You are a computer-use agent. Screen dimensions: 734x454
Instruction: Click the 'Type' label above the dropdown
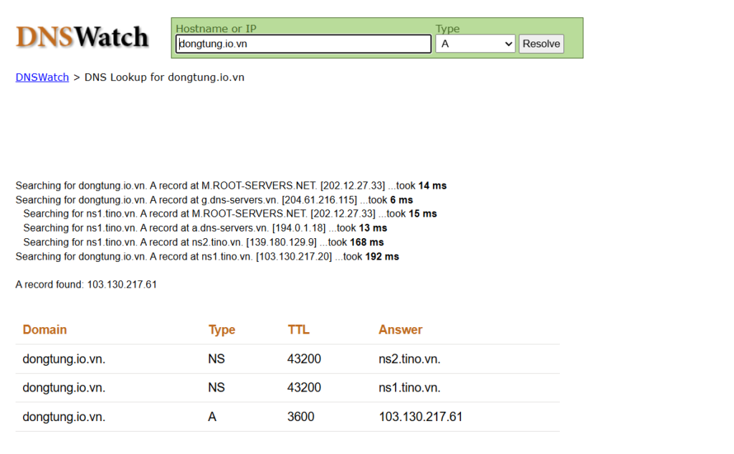[447, 29]
